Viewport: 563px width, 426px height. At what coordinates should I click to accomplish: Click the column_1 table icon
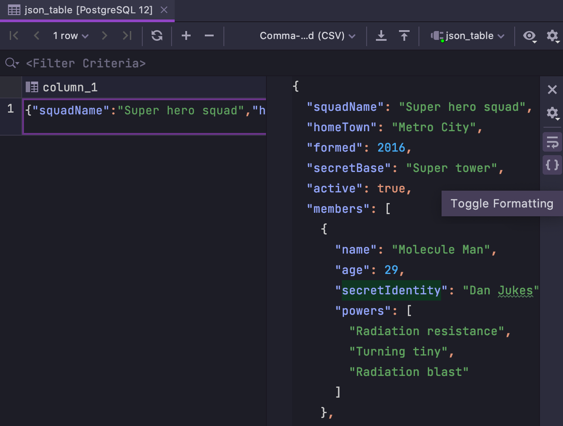(x=32, y=87)
